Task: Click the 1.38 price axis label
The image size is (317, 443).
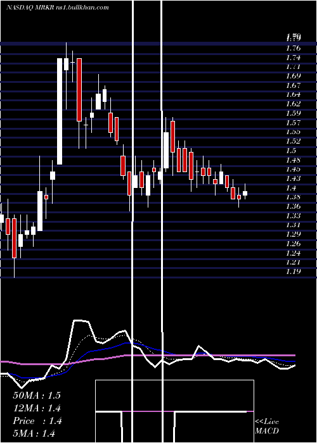Action: (x=293, y=197)
